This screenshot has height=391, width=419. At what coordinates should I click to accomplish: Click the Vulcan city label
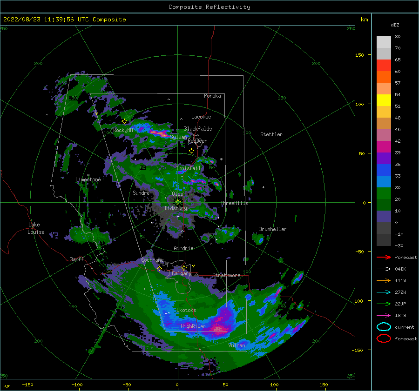(x=237, y=345)
